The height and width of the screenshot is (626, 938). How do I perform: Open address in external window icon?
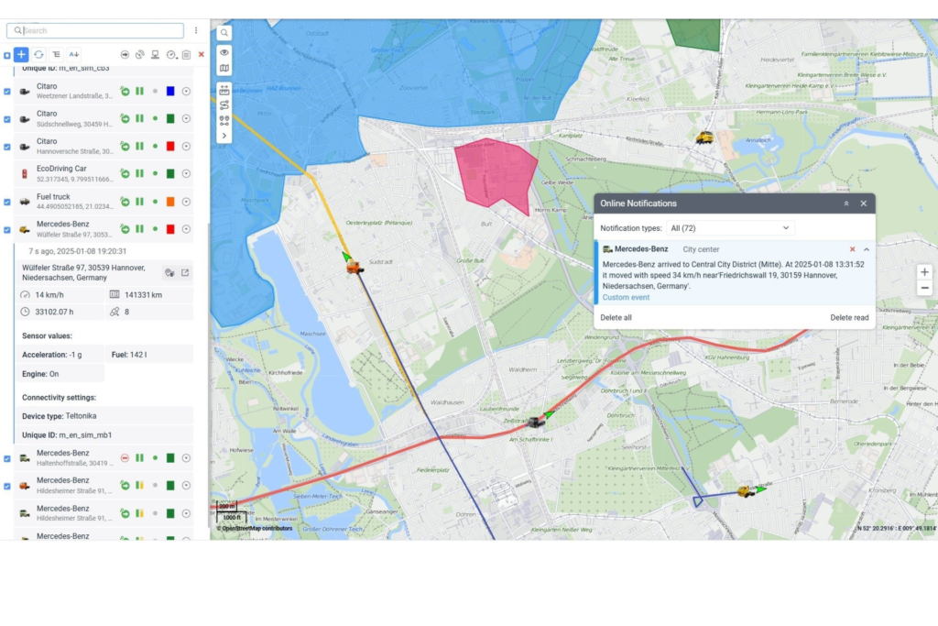pos(185,272)
